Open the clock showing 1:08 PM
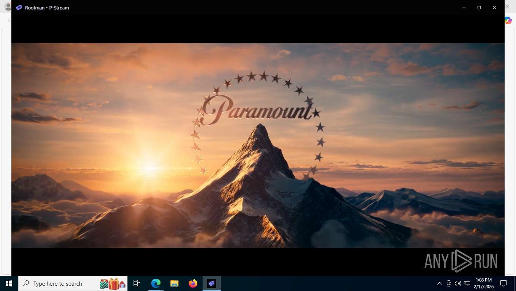The width and height of the screenshot is (516, 291). point(483,283)
